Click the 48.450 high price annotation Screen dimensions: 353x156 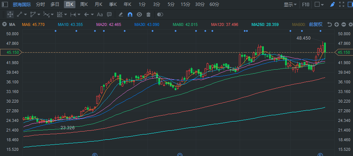pos(304,39)
